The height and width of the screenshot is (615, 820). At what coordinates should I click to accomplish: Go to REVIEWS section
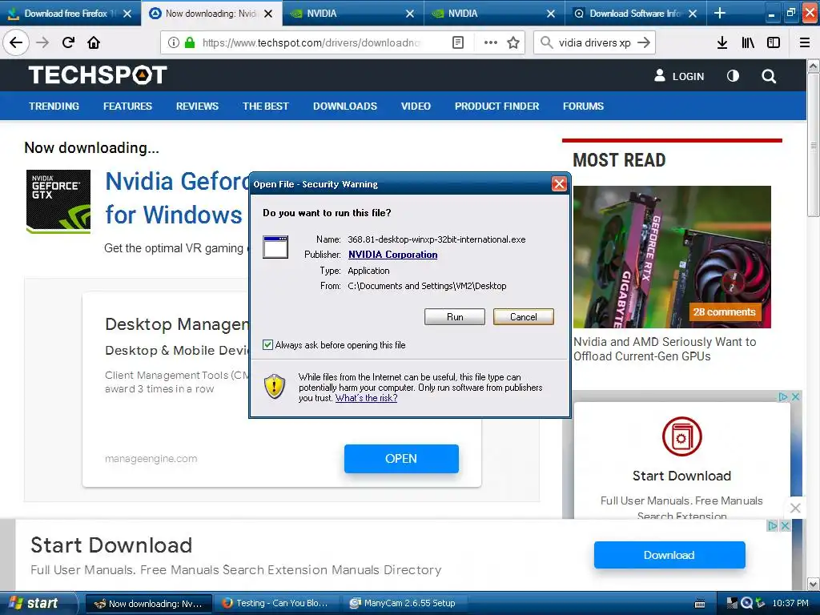tap(197, 107)
